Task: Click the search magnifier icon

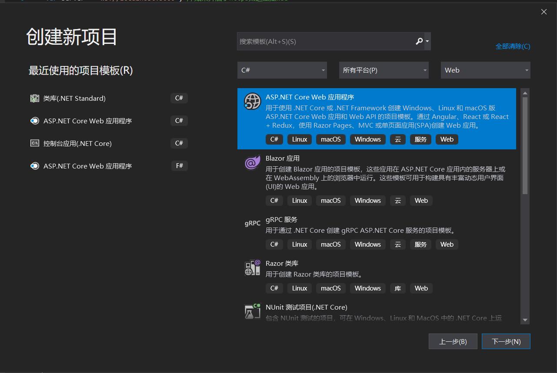Action: point(418,41)
